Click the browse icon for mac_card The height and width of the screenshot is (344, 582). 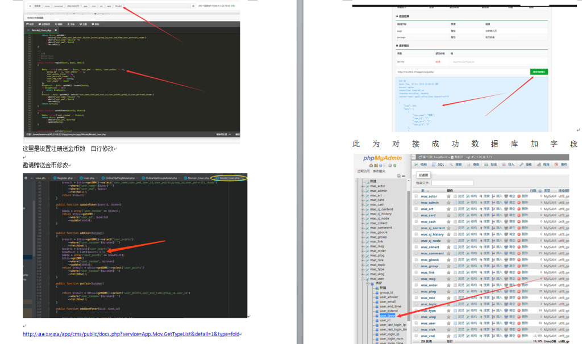pos(455,215)
